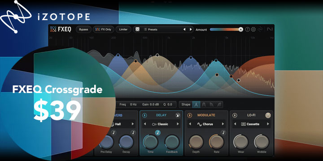Enable tempo sync note above Time knob

click(157, 133)
